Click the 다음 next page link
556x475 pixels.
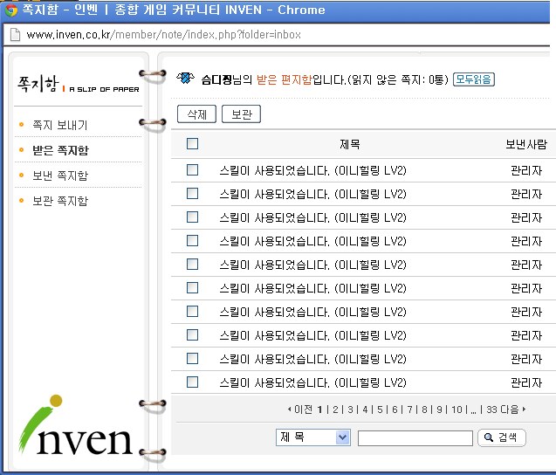[x=510, y=410]
